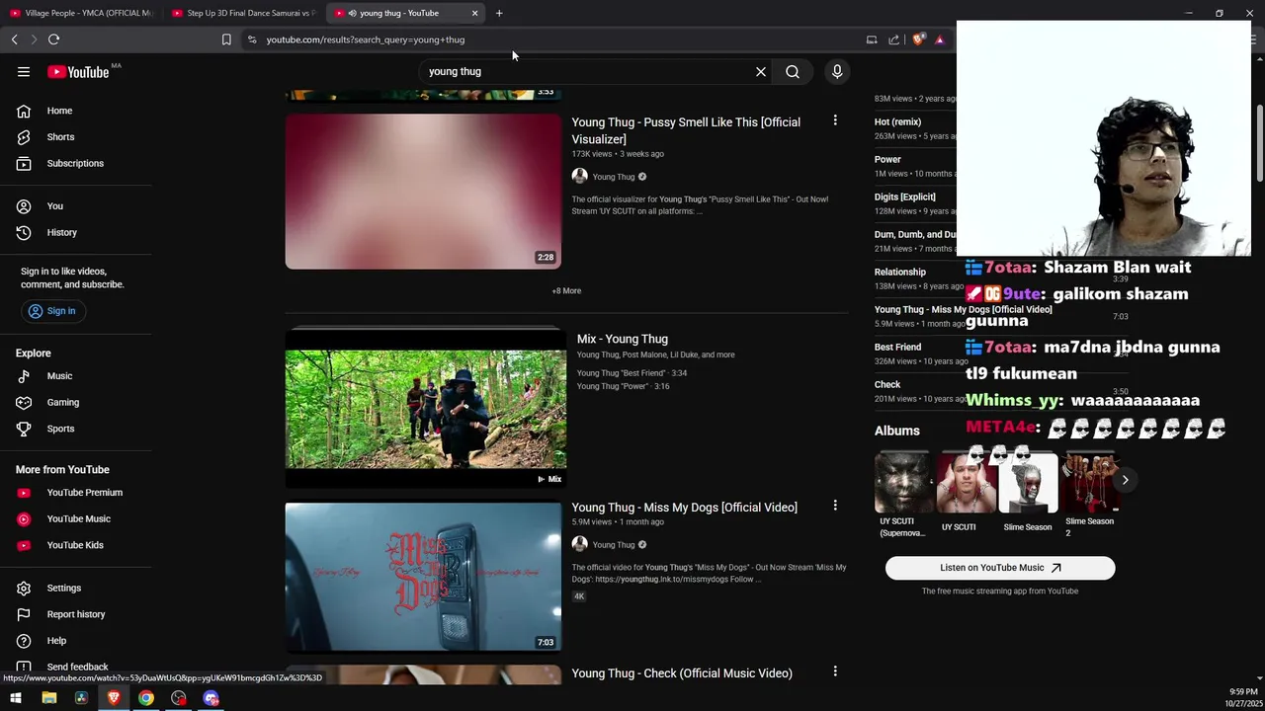Close the young thug YouTube tab

tap(474, 13)
